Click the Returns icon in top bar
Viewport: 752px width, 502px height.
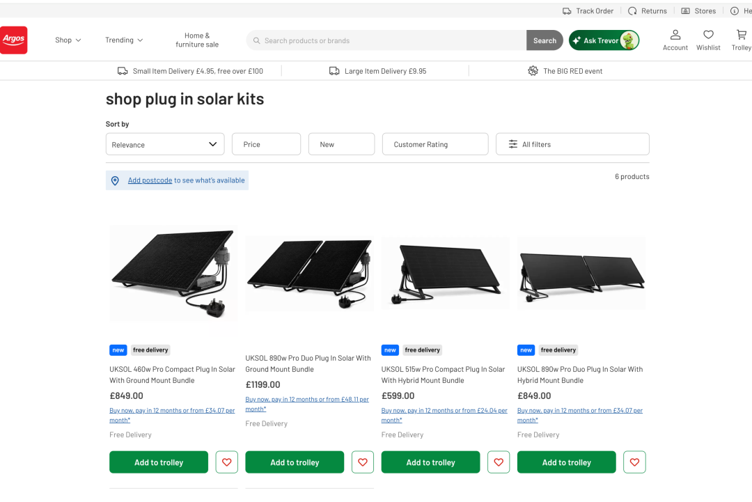click(x=632, y=11)
